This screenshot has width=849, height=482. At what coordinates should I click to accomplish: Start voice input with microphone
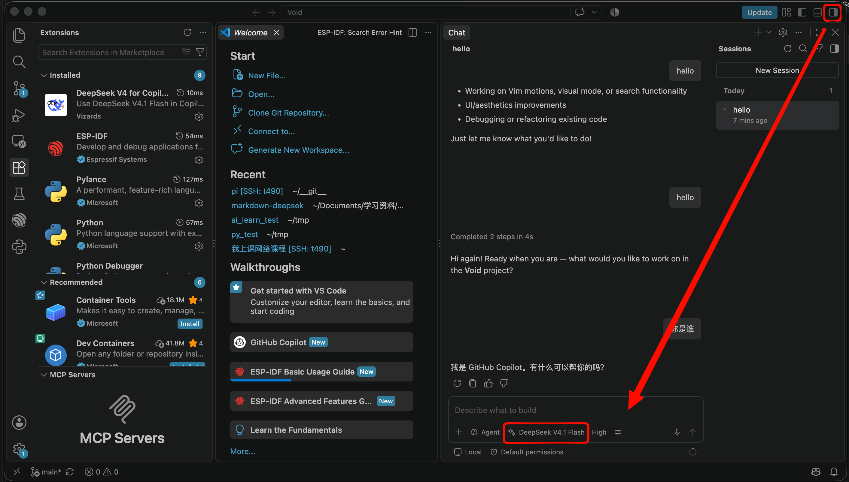[x=677, y=432]
